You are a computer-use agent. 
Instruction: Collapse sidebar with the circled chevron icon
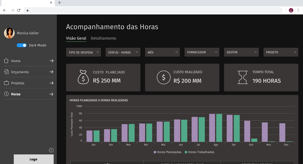[x=51, y=150]
